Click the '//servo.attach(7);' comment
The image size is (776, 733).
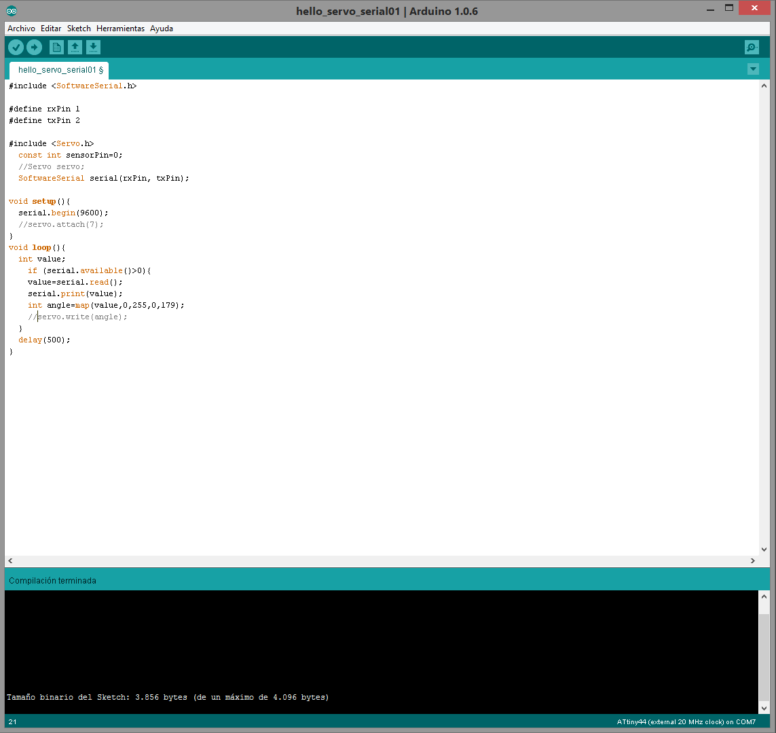coord(61,224)
